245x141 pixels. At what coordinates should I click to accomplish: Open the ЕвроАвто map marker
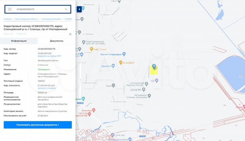coord(113,66)
